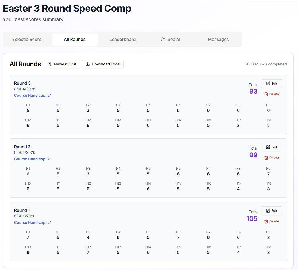The height and width of the screenshot is (270, 298).
Task: Select the Round 3 title
Action: tap(22, 83)
